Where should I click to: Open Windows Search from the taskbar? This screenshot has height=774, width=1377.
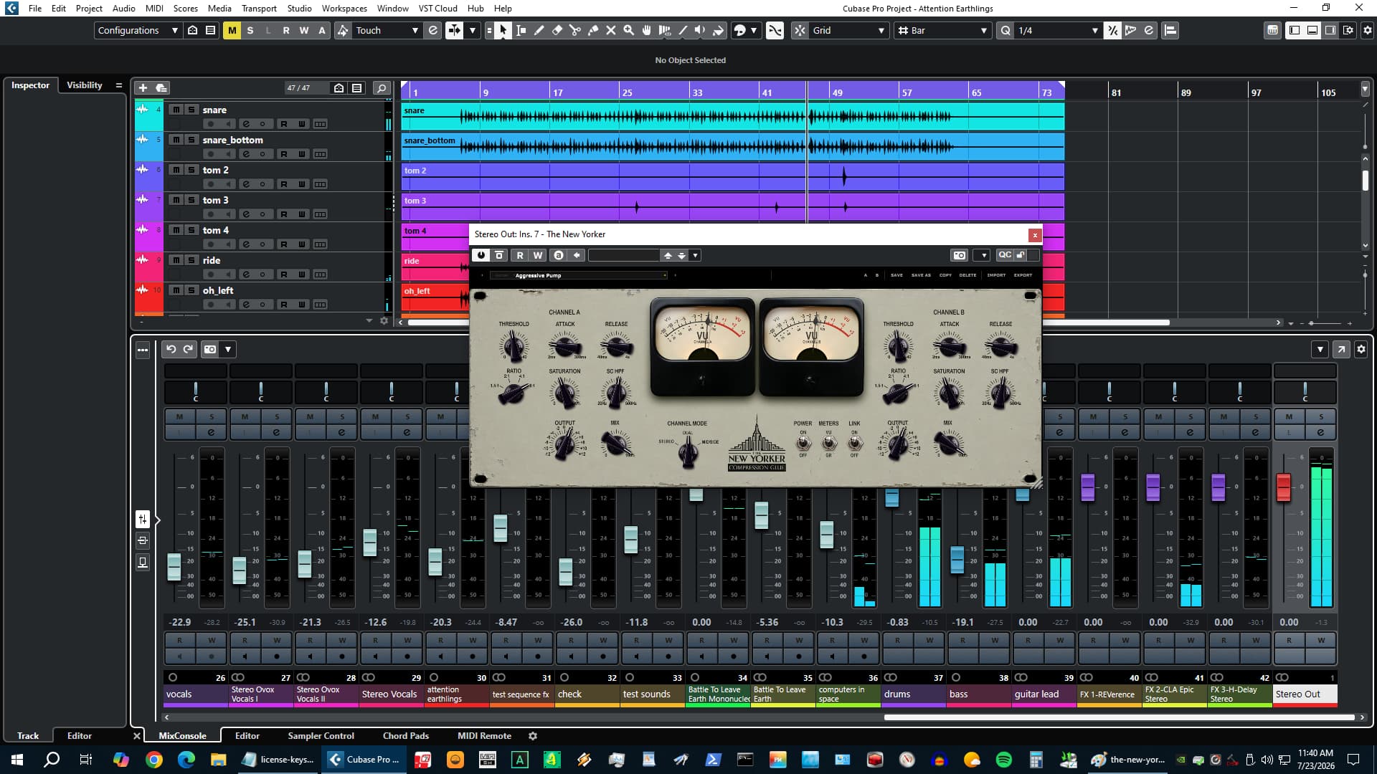point(52,759)
